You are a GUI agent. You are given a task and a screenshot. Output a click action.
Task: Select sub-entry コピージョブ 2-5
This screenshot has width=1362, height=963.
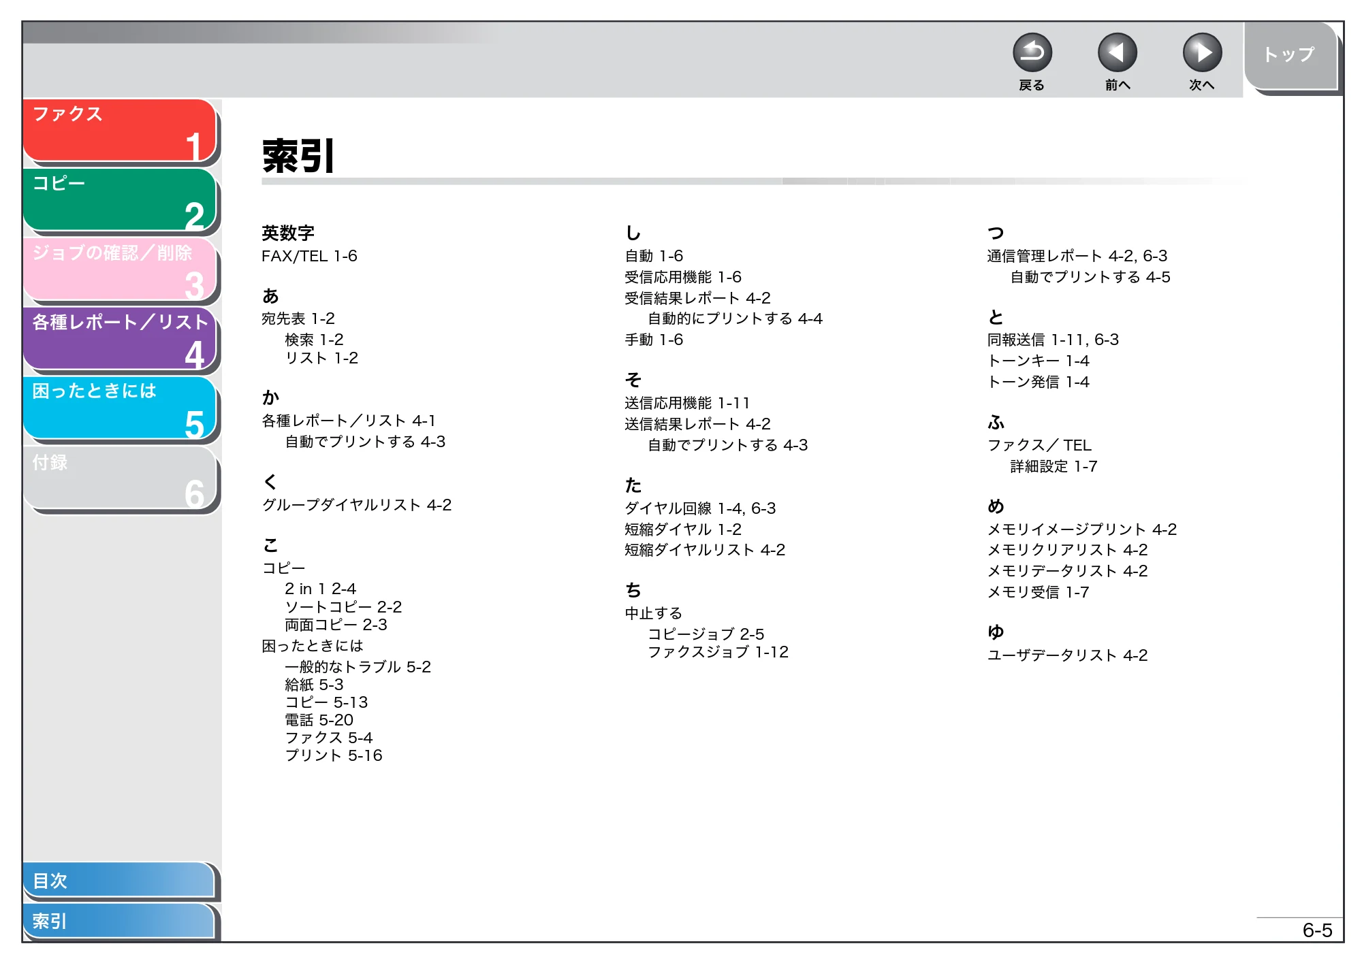706,634
